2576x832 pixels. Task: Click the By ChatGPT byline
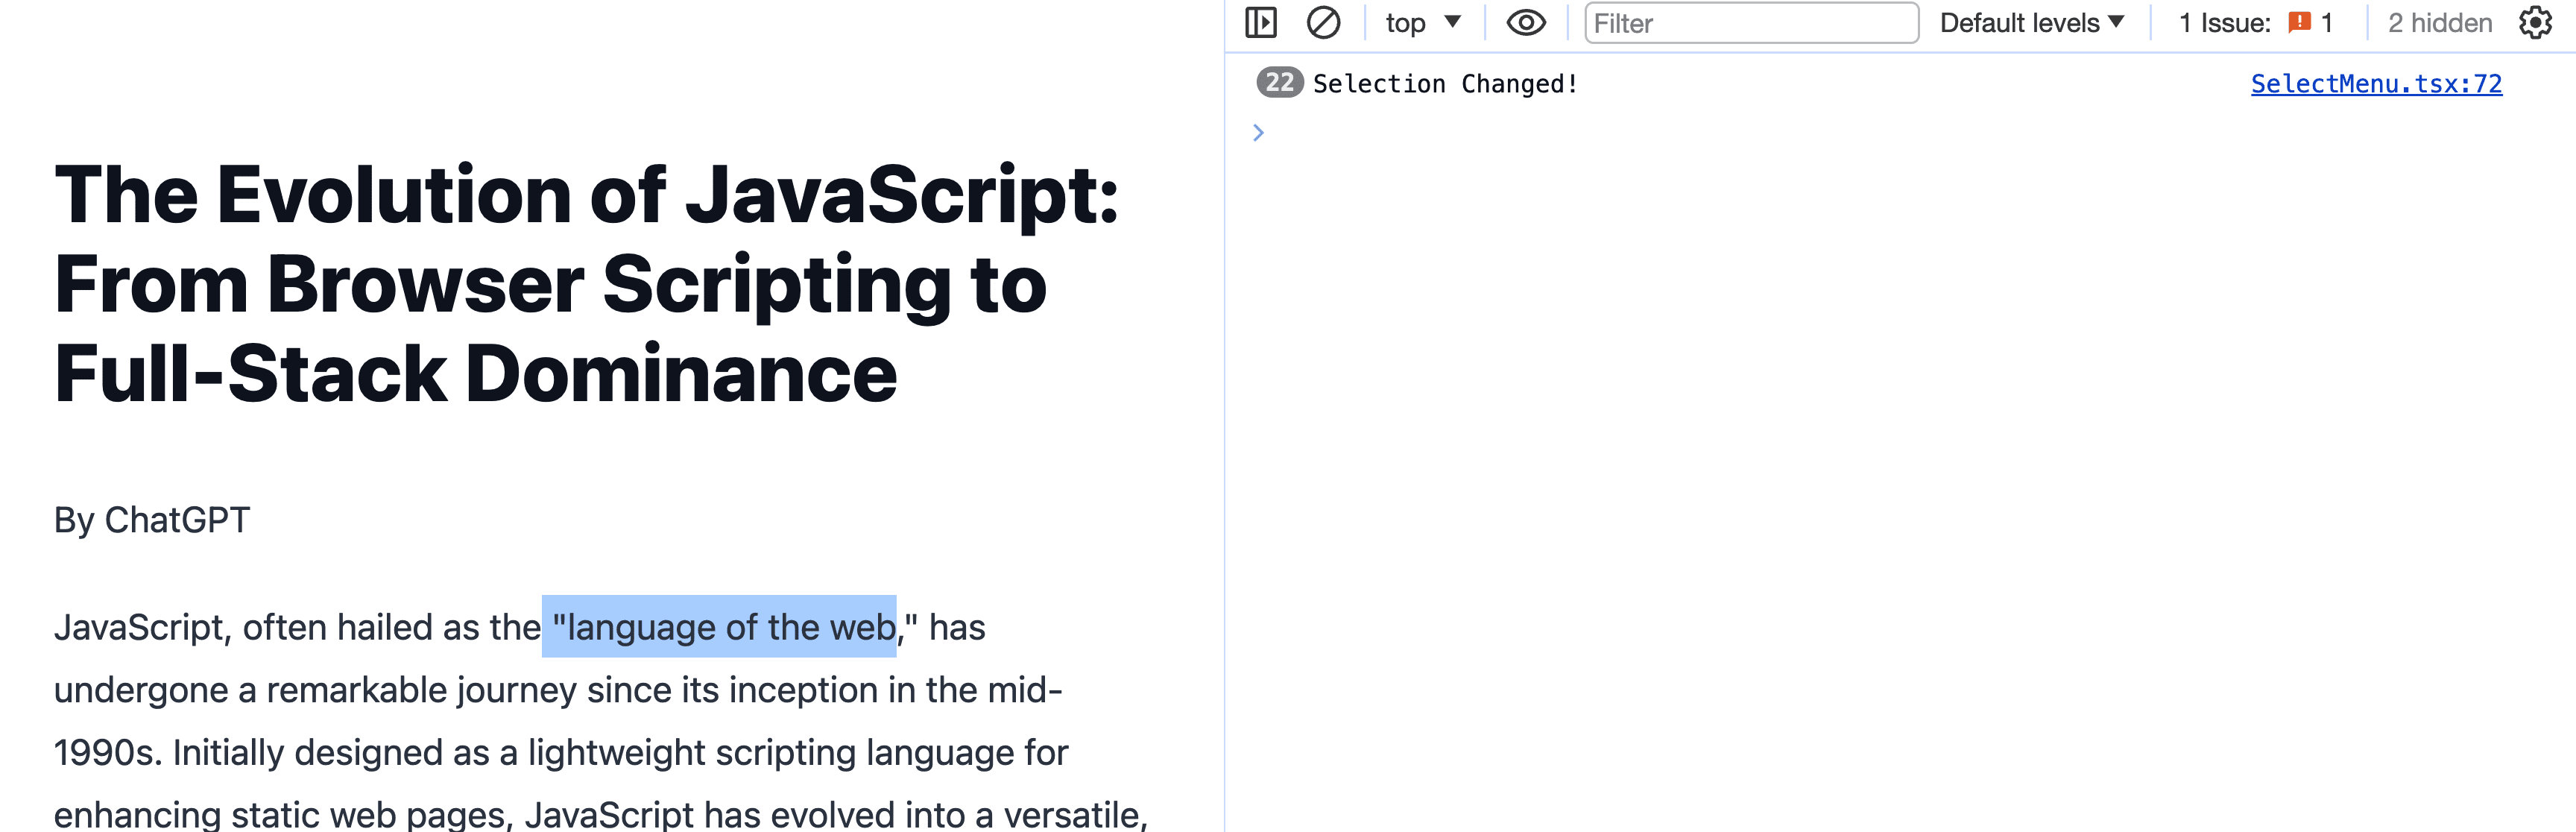pos(152,520)
